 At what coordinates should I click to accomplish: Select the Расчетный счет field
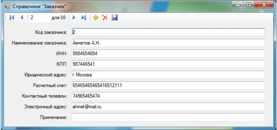[x=168, y=86]
